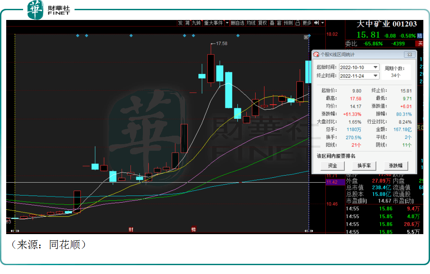Screen dimensions: 430x274
Task: Click the 九转 indicator toolbar button
Action: [x=196, y=23]
